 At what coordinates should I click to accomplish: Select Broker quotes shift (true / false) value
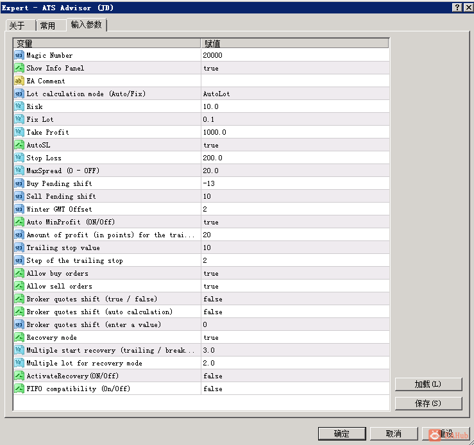pos(295,299)
